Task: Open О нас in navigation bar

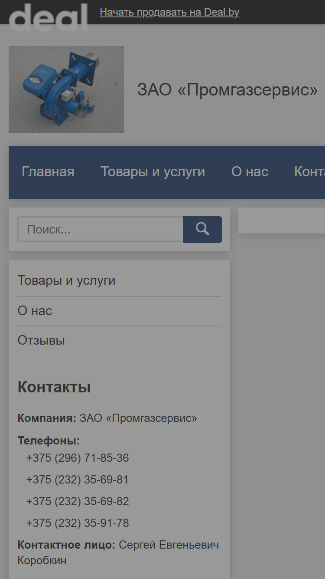Action: tap(250, 172)
